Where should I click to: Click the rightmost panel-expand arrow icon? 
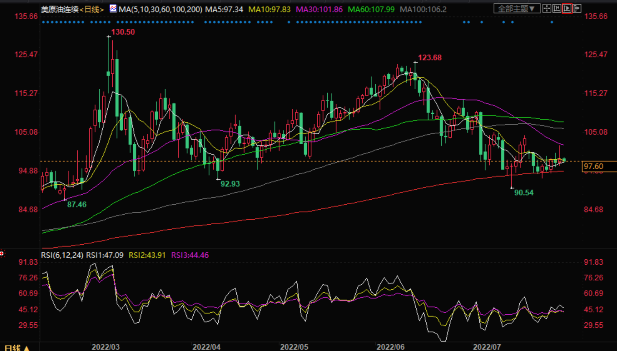(577, 9)
